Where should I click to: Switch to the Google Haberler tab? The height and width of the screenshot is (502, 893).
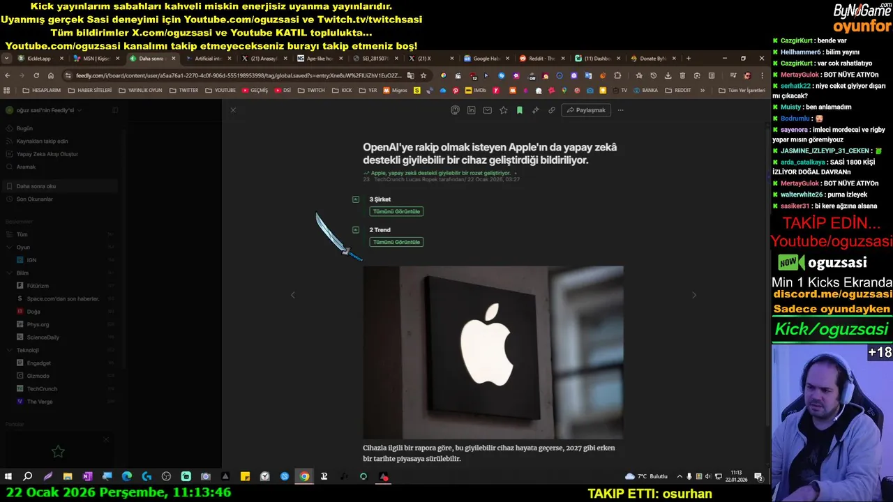coord(486,59)
